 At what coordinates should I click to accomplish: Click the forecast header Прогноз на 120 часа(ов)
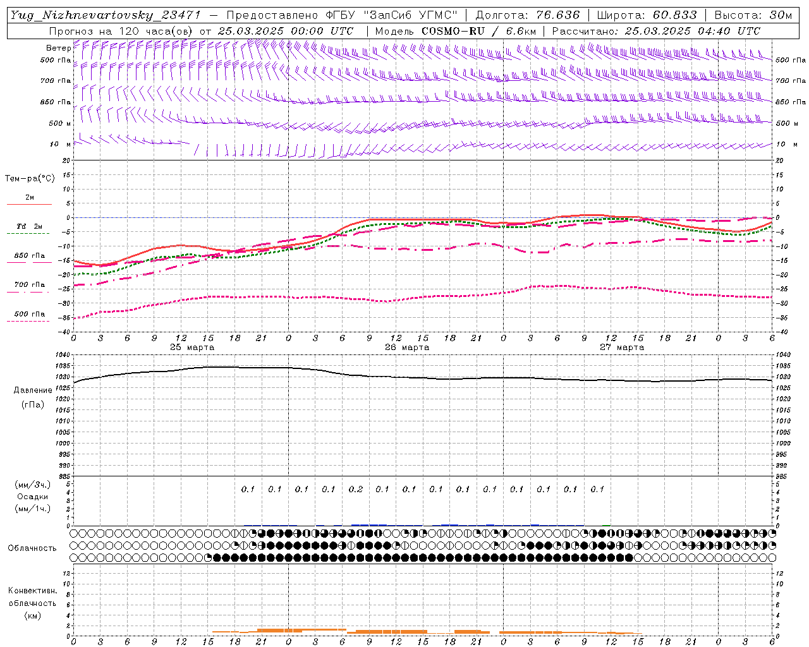[121, 31]
